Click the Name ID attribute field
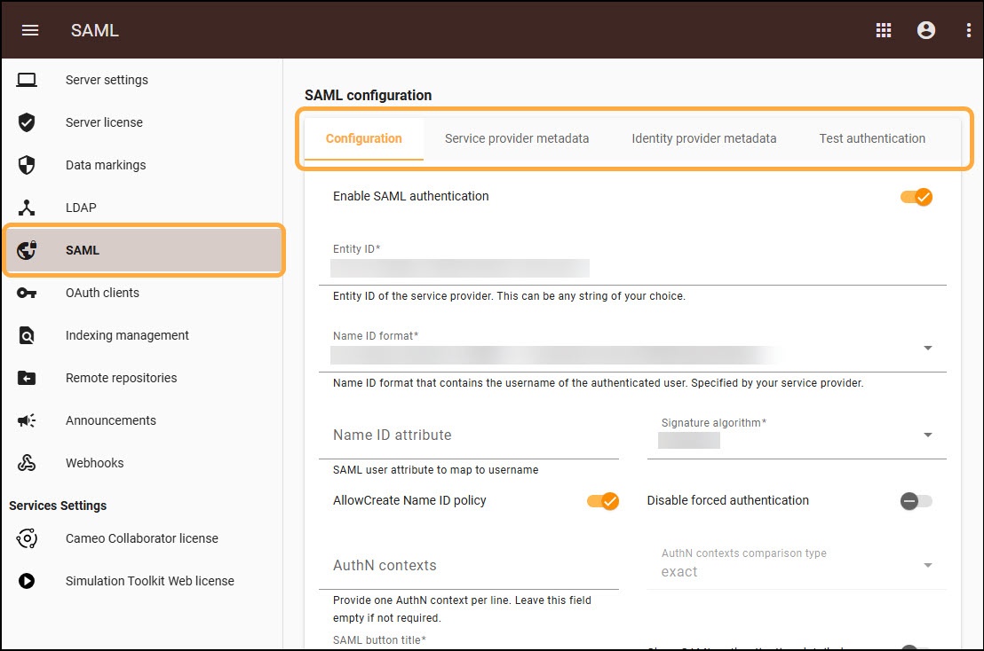984x651 pixels. 468,435
